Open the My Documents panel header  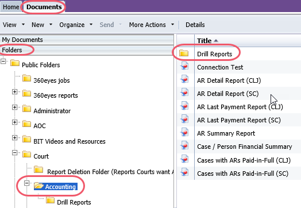click(x=87, y=40)
